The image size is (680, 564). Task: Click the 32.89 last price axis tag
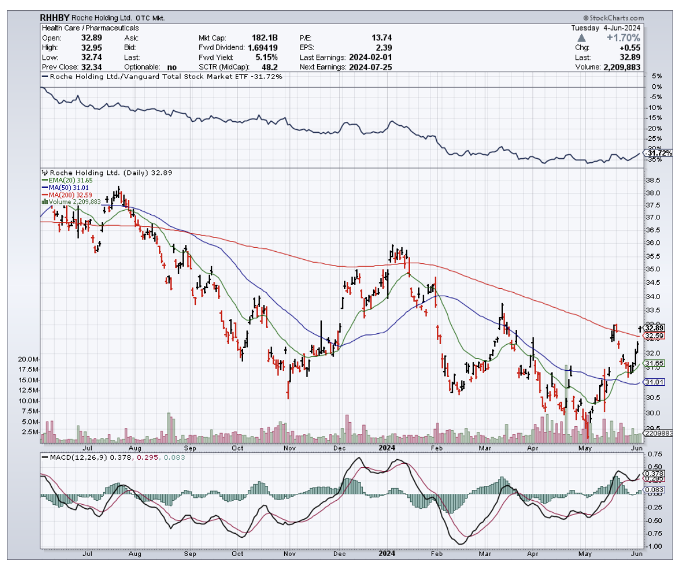tap(655, 328)
